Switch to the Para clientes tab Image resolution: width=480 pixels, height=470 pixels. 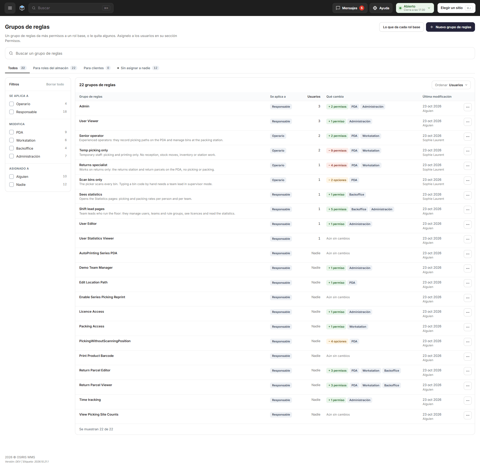(x=97, y=68)
